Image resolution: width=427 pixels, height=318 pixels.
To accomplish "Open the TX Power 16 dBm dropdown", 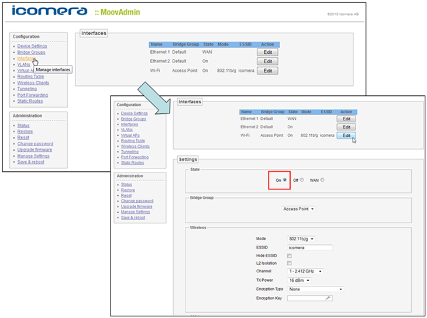I will click(x=299, y=280).
